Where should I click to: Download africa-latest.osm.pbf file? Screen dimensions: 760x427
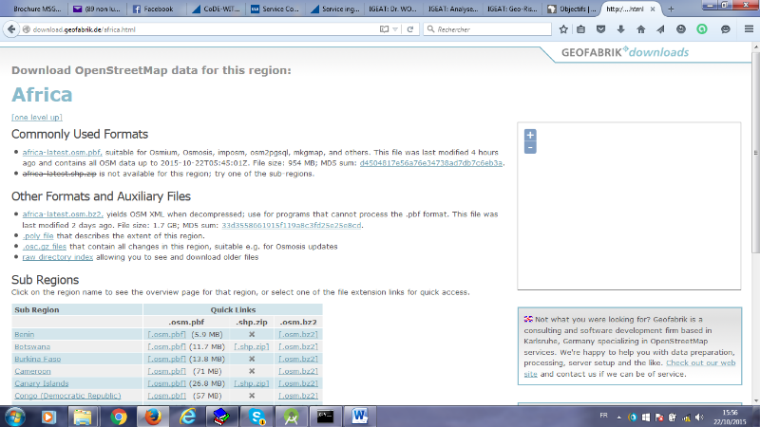tap(62, 152)
